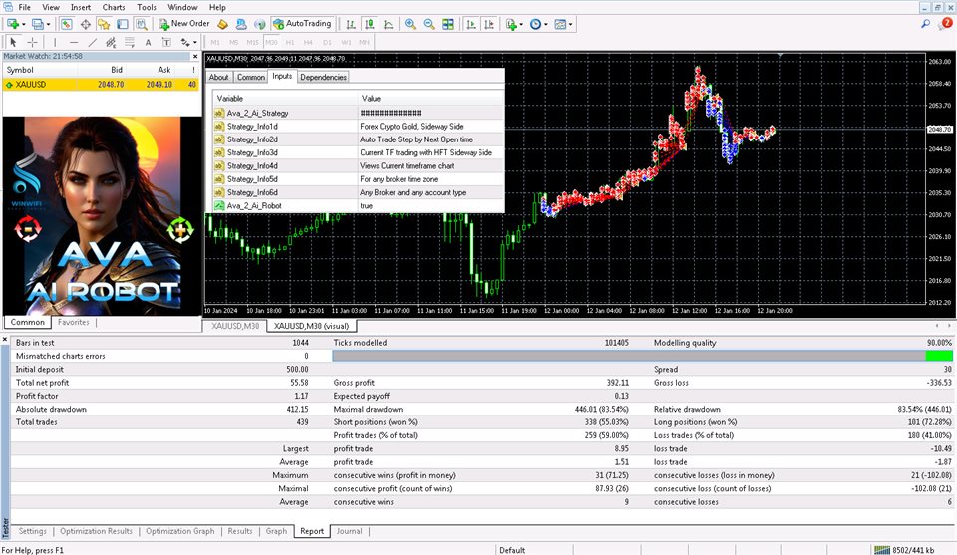Open the MetaEditor book icon
Image resolution: width=957 pixels, height=555 pixels.
coord(222,24)
